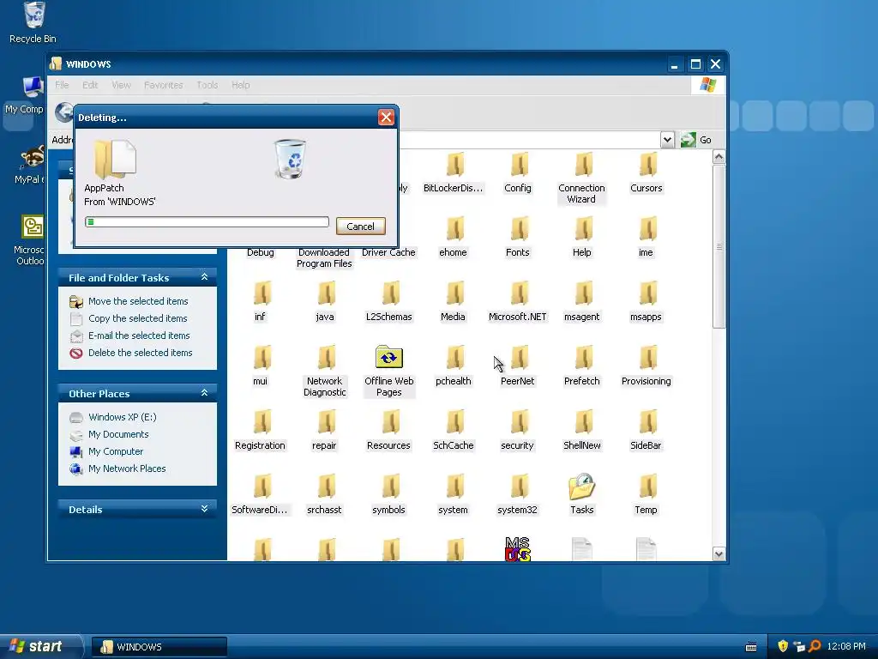Click WINDOWS taskbar button
This screenshot has width=878, height=659.
(x=159, y=647)
